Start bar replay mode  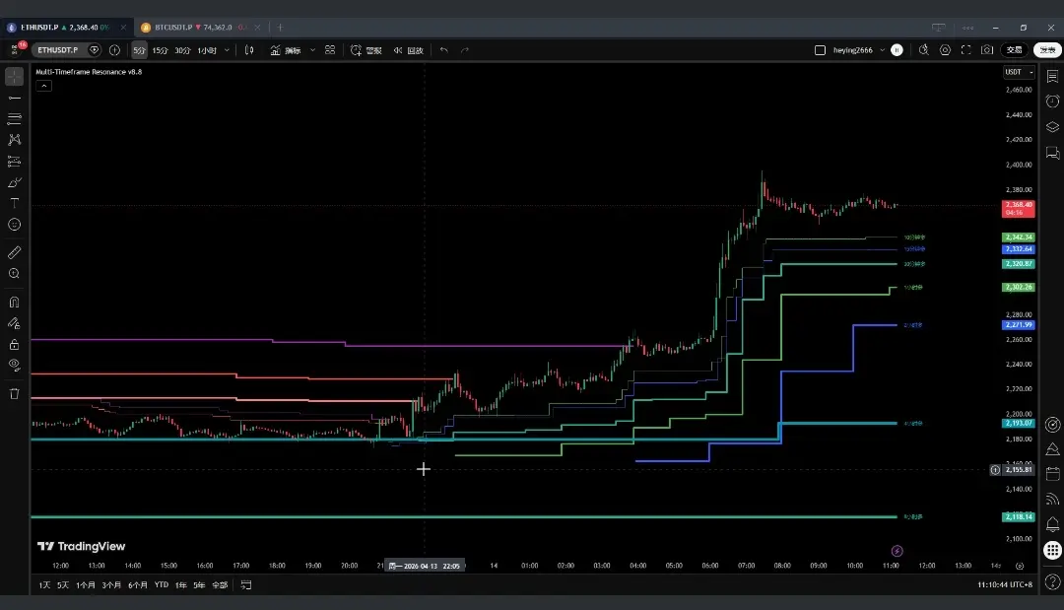pos(409,50)
